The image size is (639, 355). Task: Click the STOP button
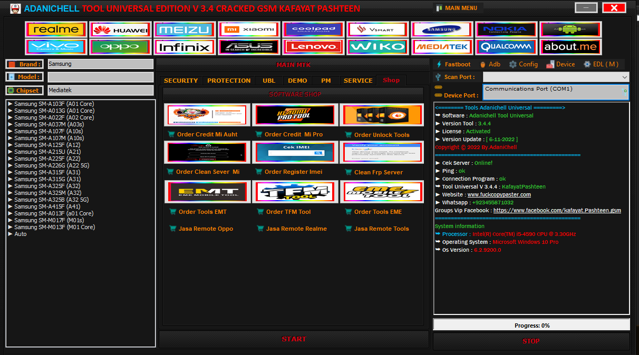point(531,341)
